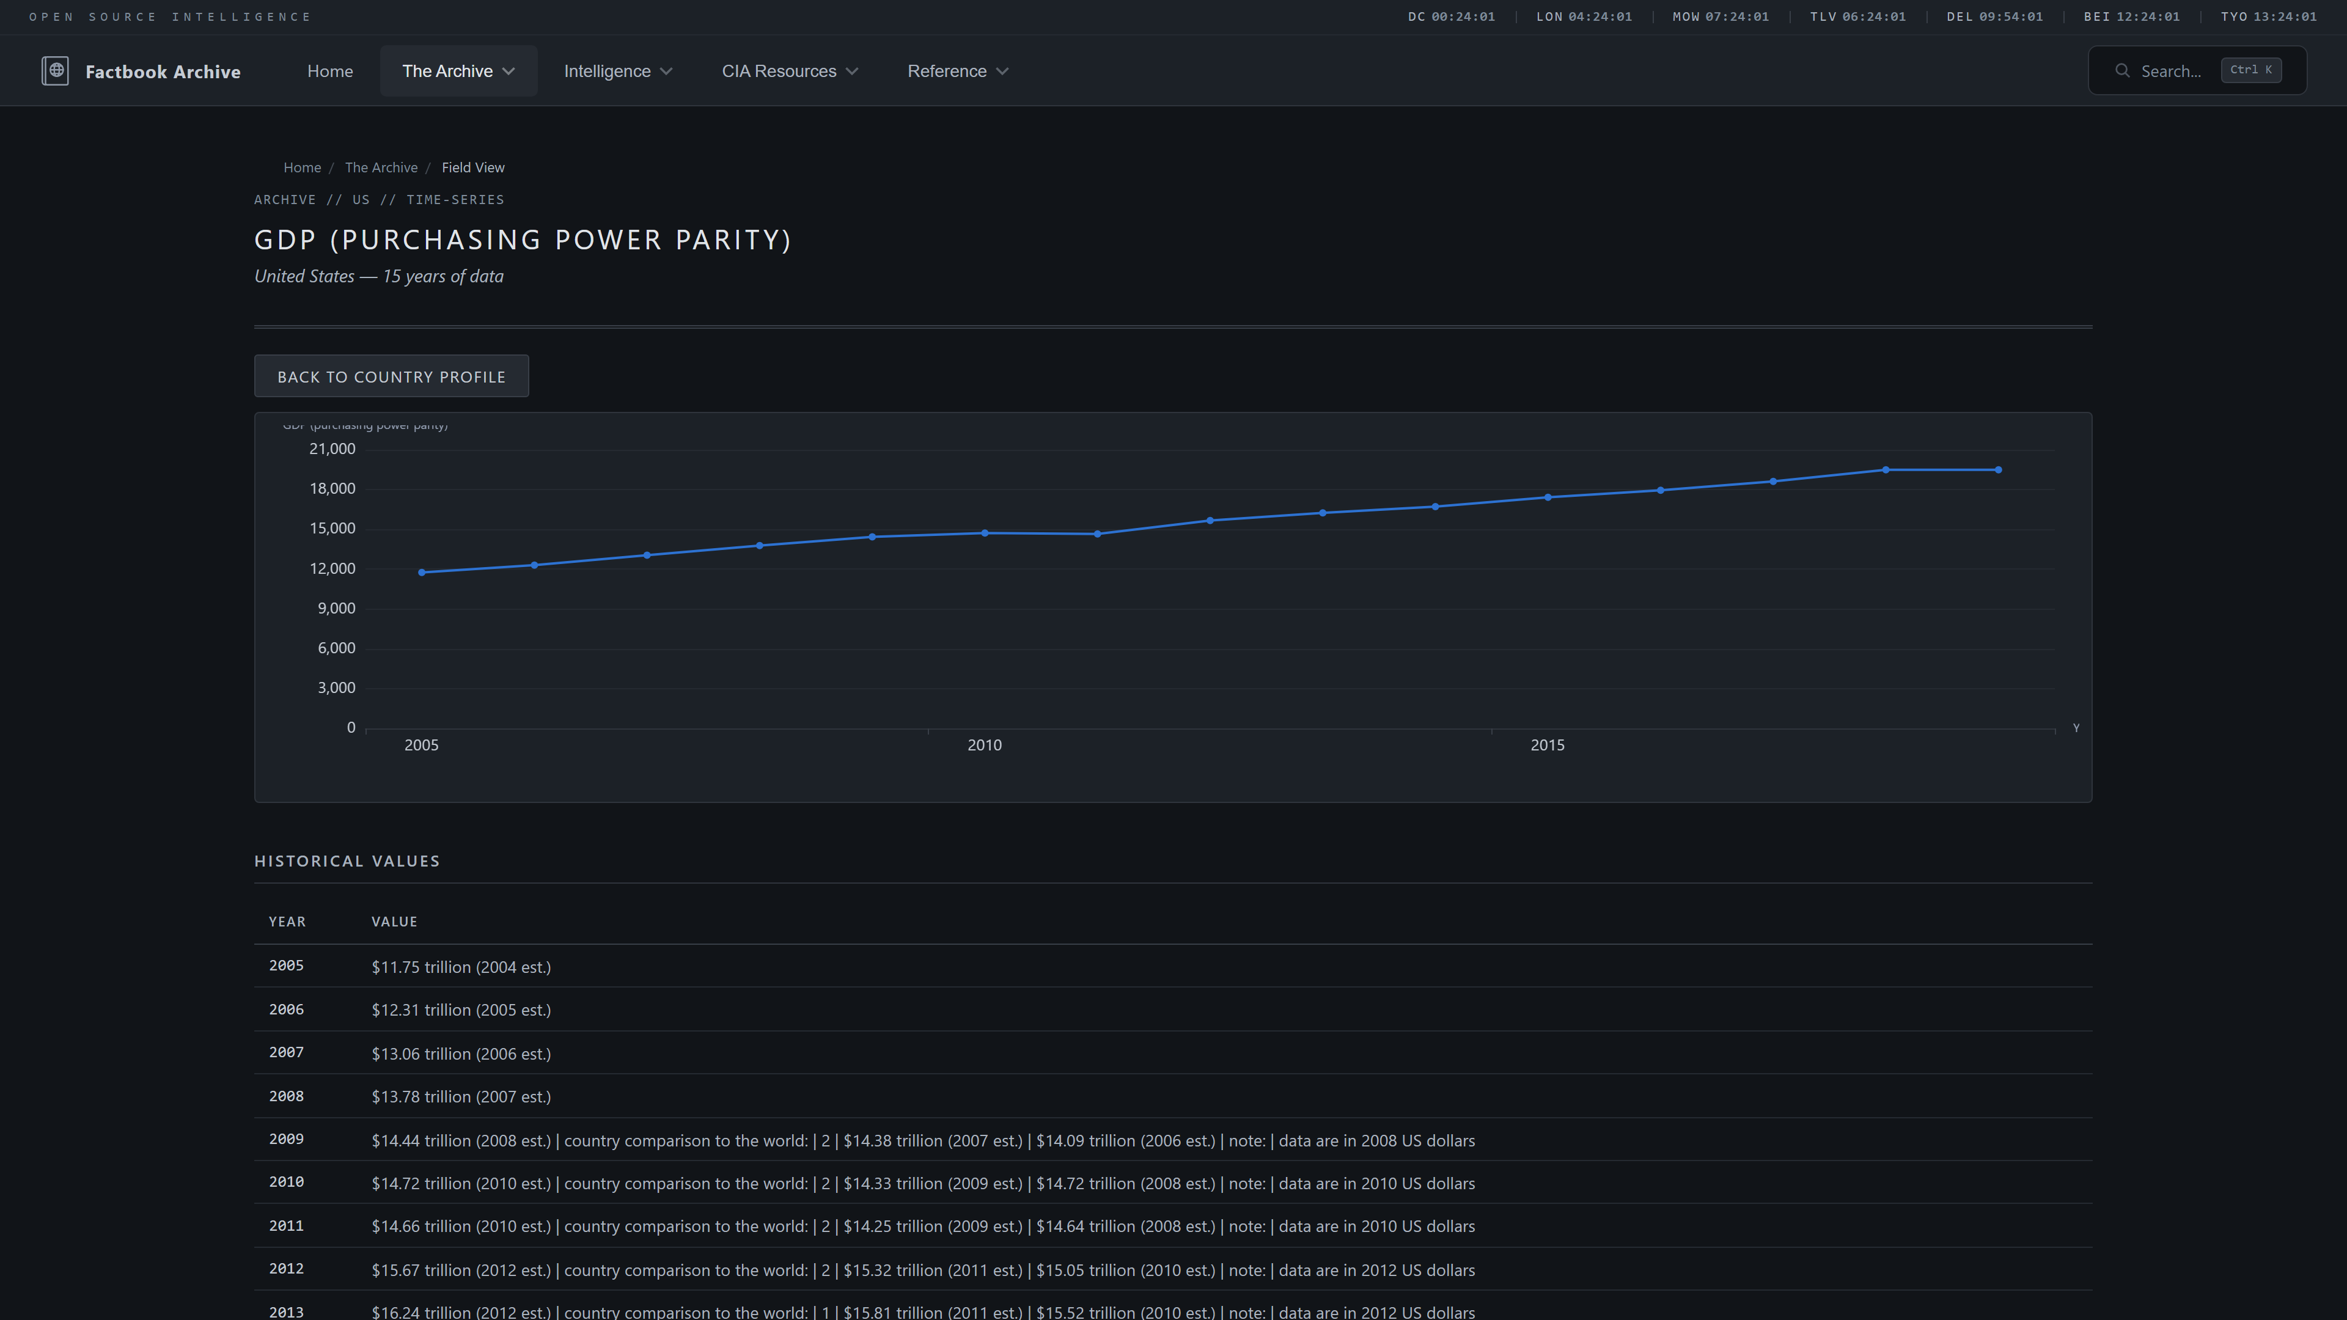Image resolution: width=2347 pixels, height=1320 pixels.
Task: Select Home in the navigation bar
Action: pyautogui.click(x=330, y=70)
